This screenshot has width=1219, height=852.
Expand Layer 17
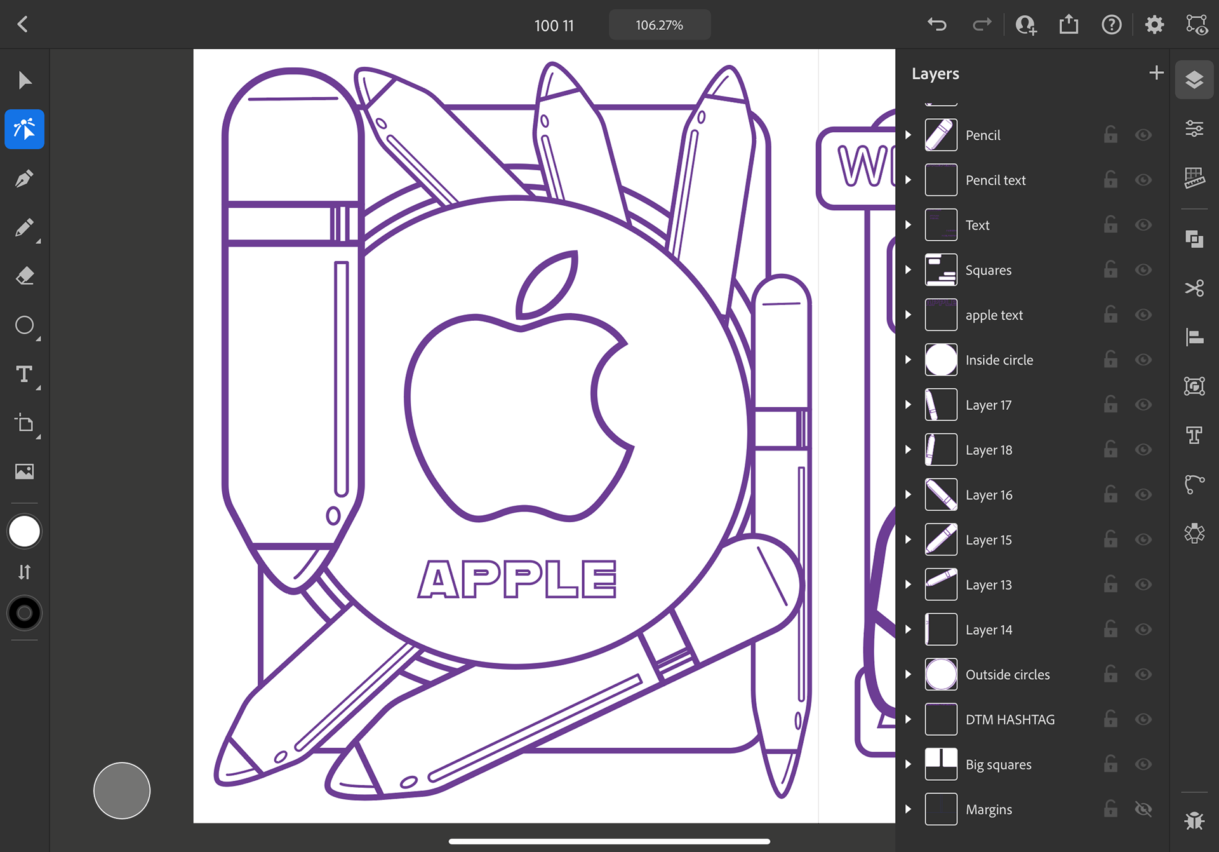[909, 405]
